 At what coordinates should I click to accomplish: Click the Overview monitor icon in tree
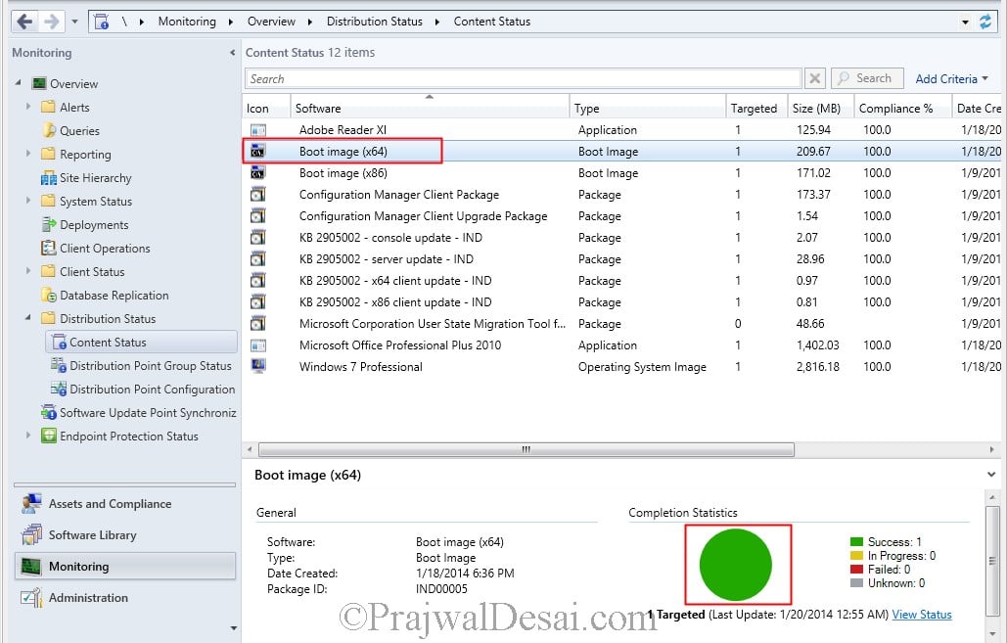39,83
